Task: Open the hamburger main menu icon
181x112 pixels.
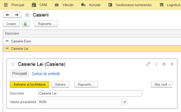Action: click(x=6, y=5)
